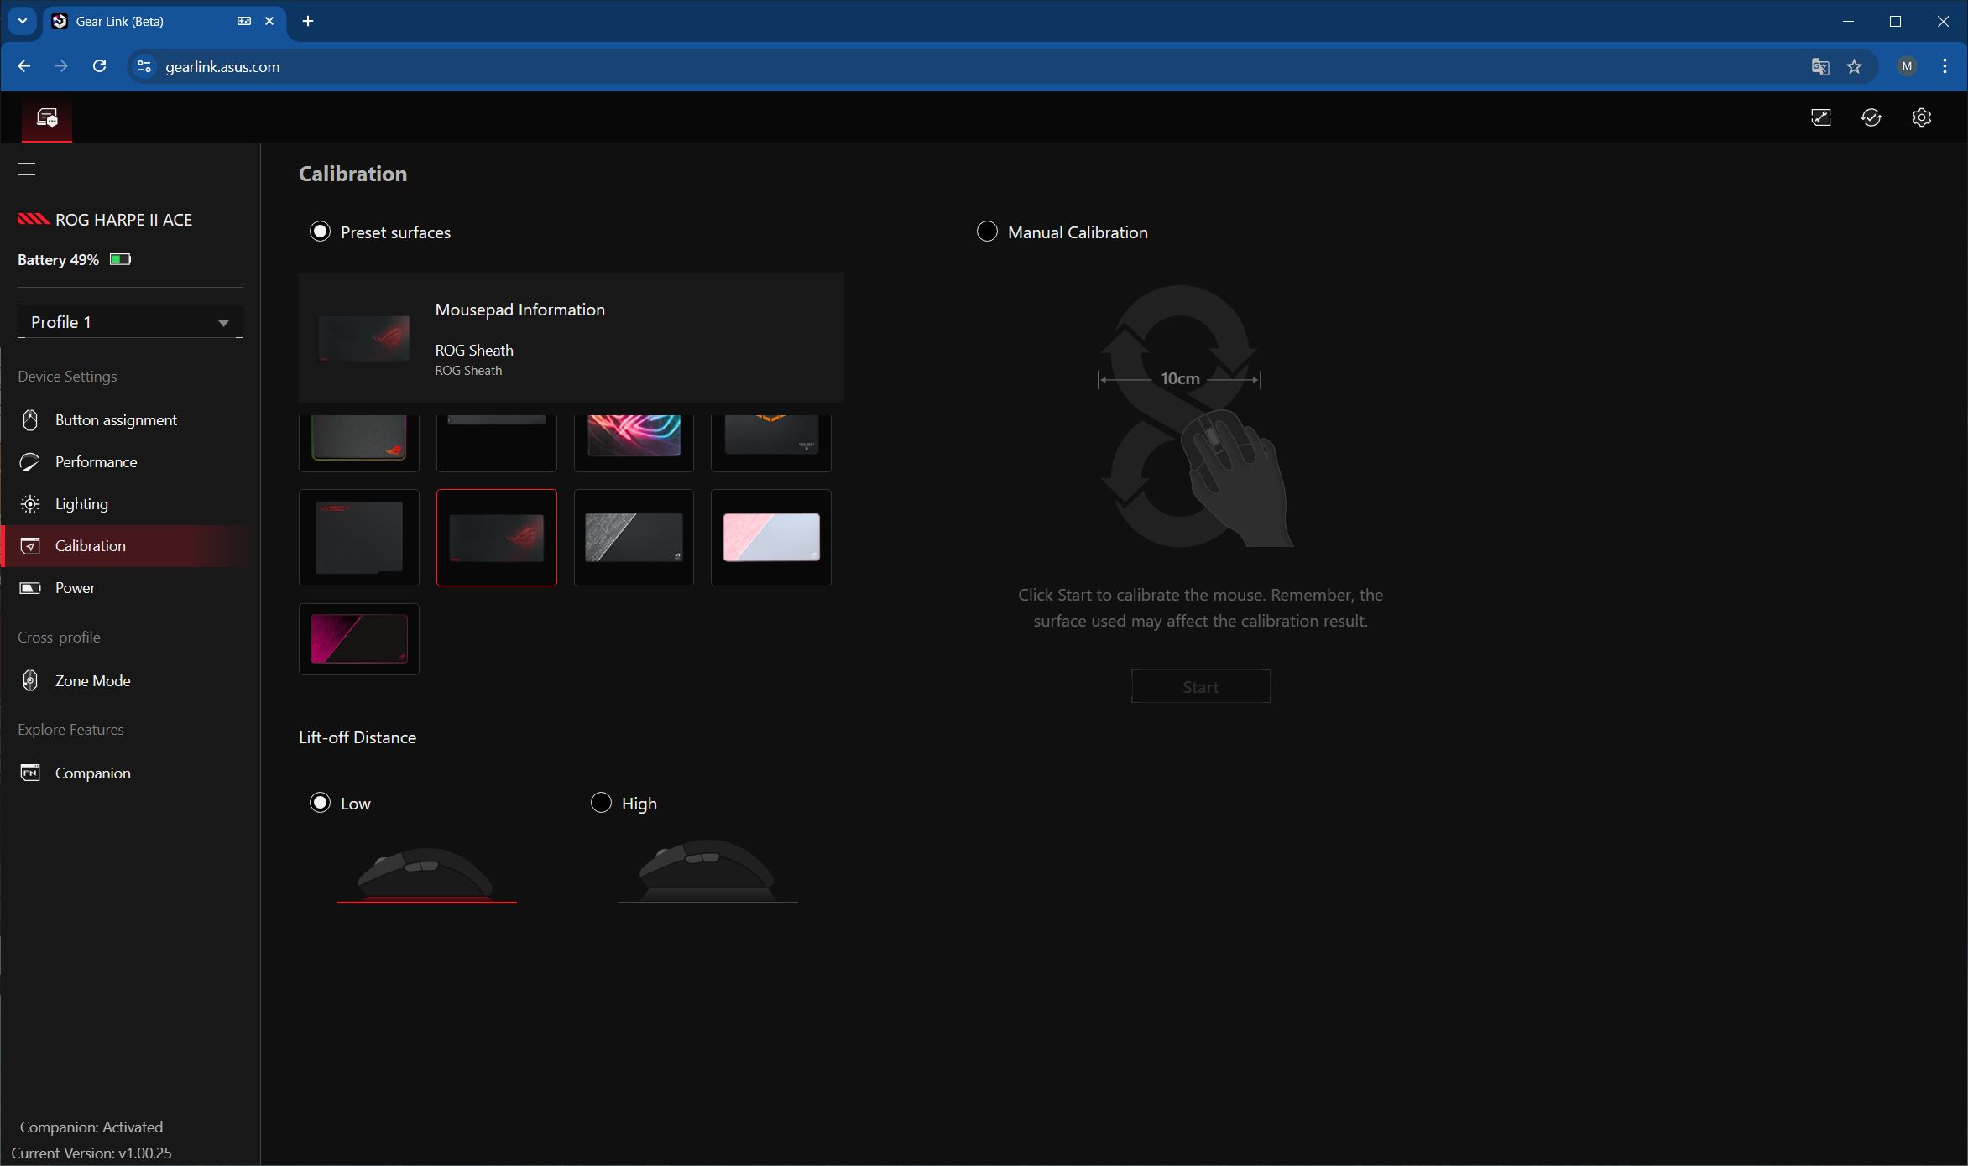Collapse the sidebar with hamburger menu icon

[x=27, y=169]
